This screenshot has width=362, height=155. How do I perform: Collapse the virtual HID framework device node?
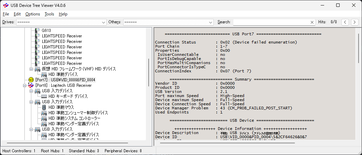[31, 69]
